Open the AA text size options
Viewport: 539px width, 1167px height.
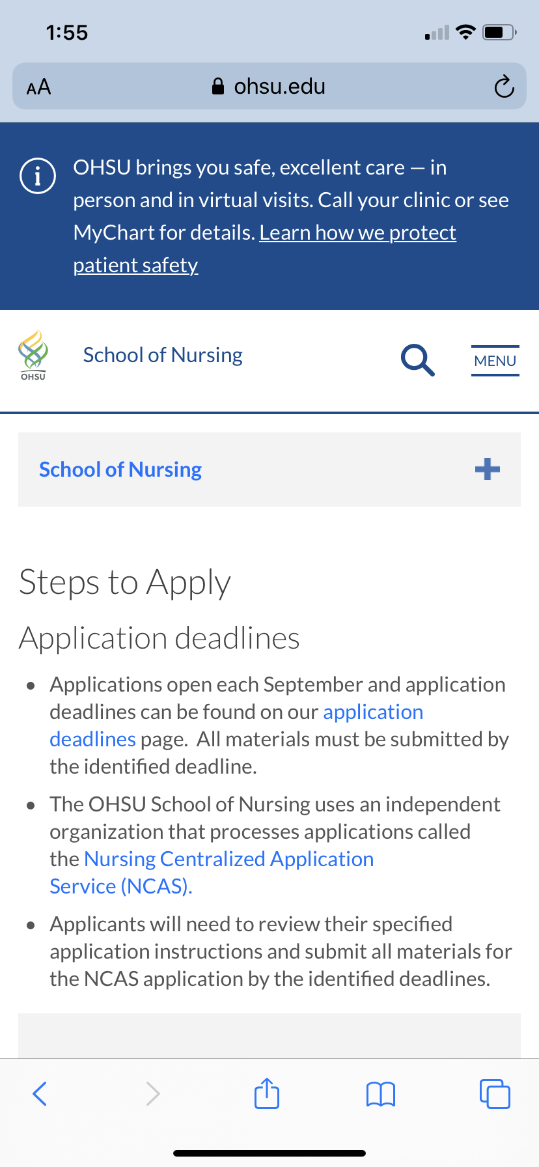pos(38,87)
